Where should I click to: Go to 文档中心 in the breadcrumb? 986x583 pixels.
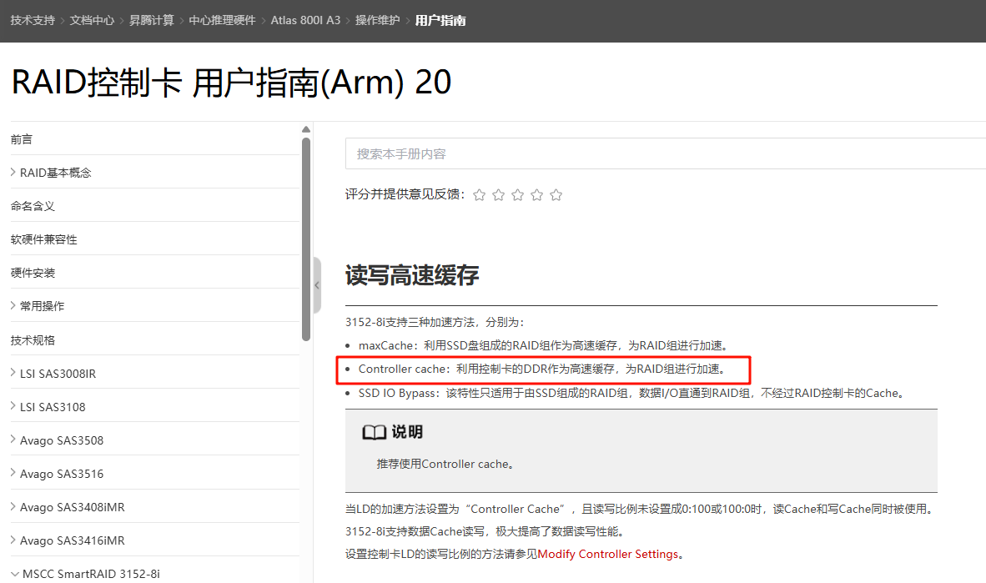[92, 20]
